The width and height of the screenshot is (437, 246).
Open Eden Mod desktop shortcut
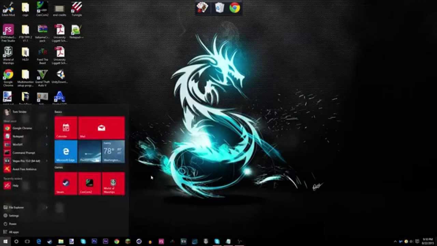pos(8,10)
